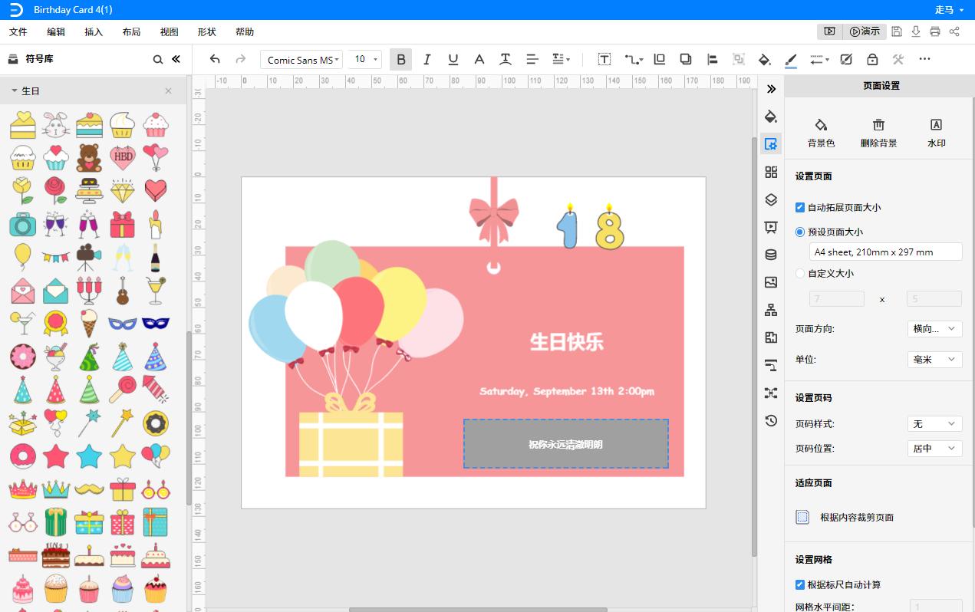The height and width of the screenshot is (612, 975).
Task: Toggle bold formatting in the toolbar
Action: point(400,59)
